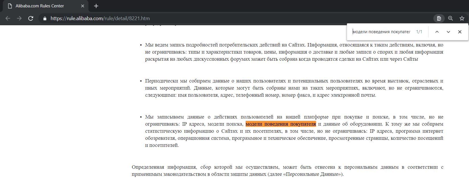469x186 pixels.
Task: Select the Alibaba.com Rules Center tab
Action: [46, 6]
